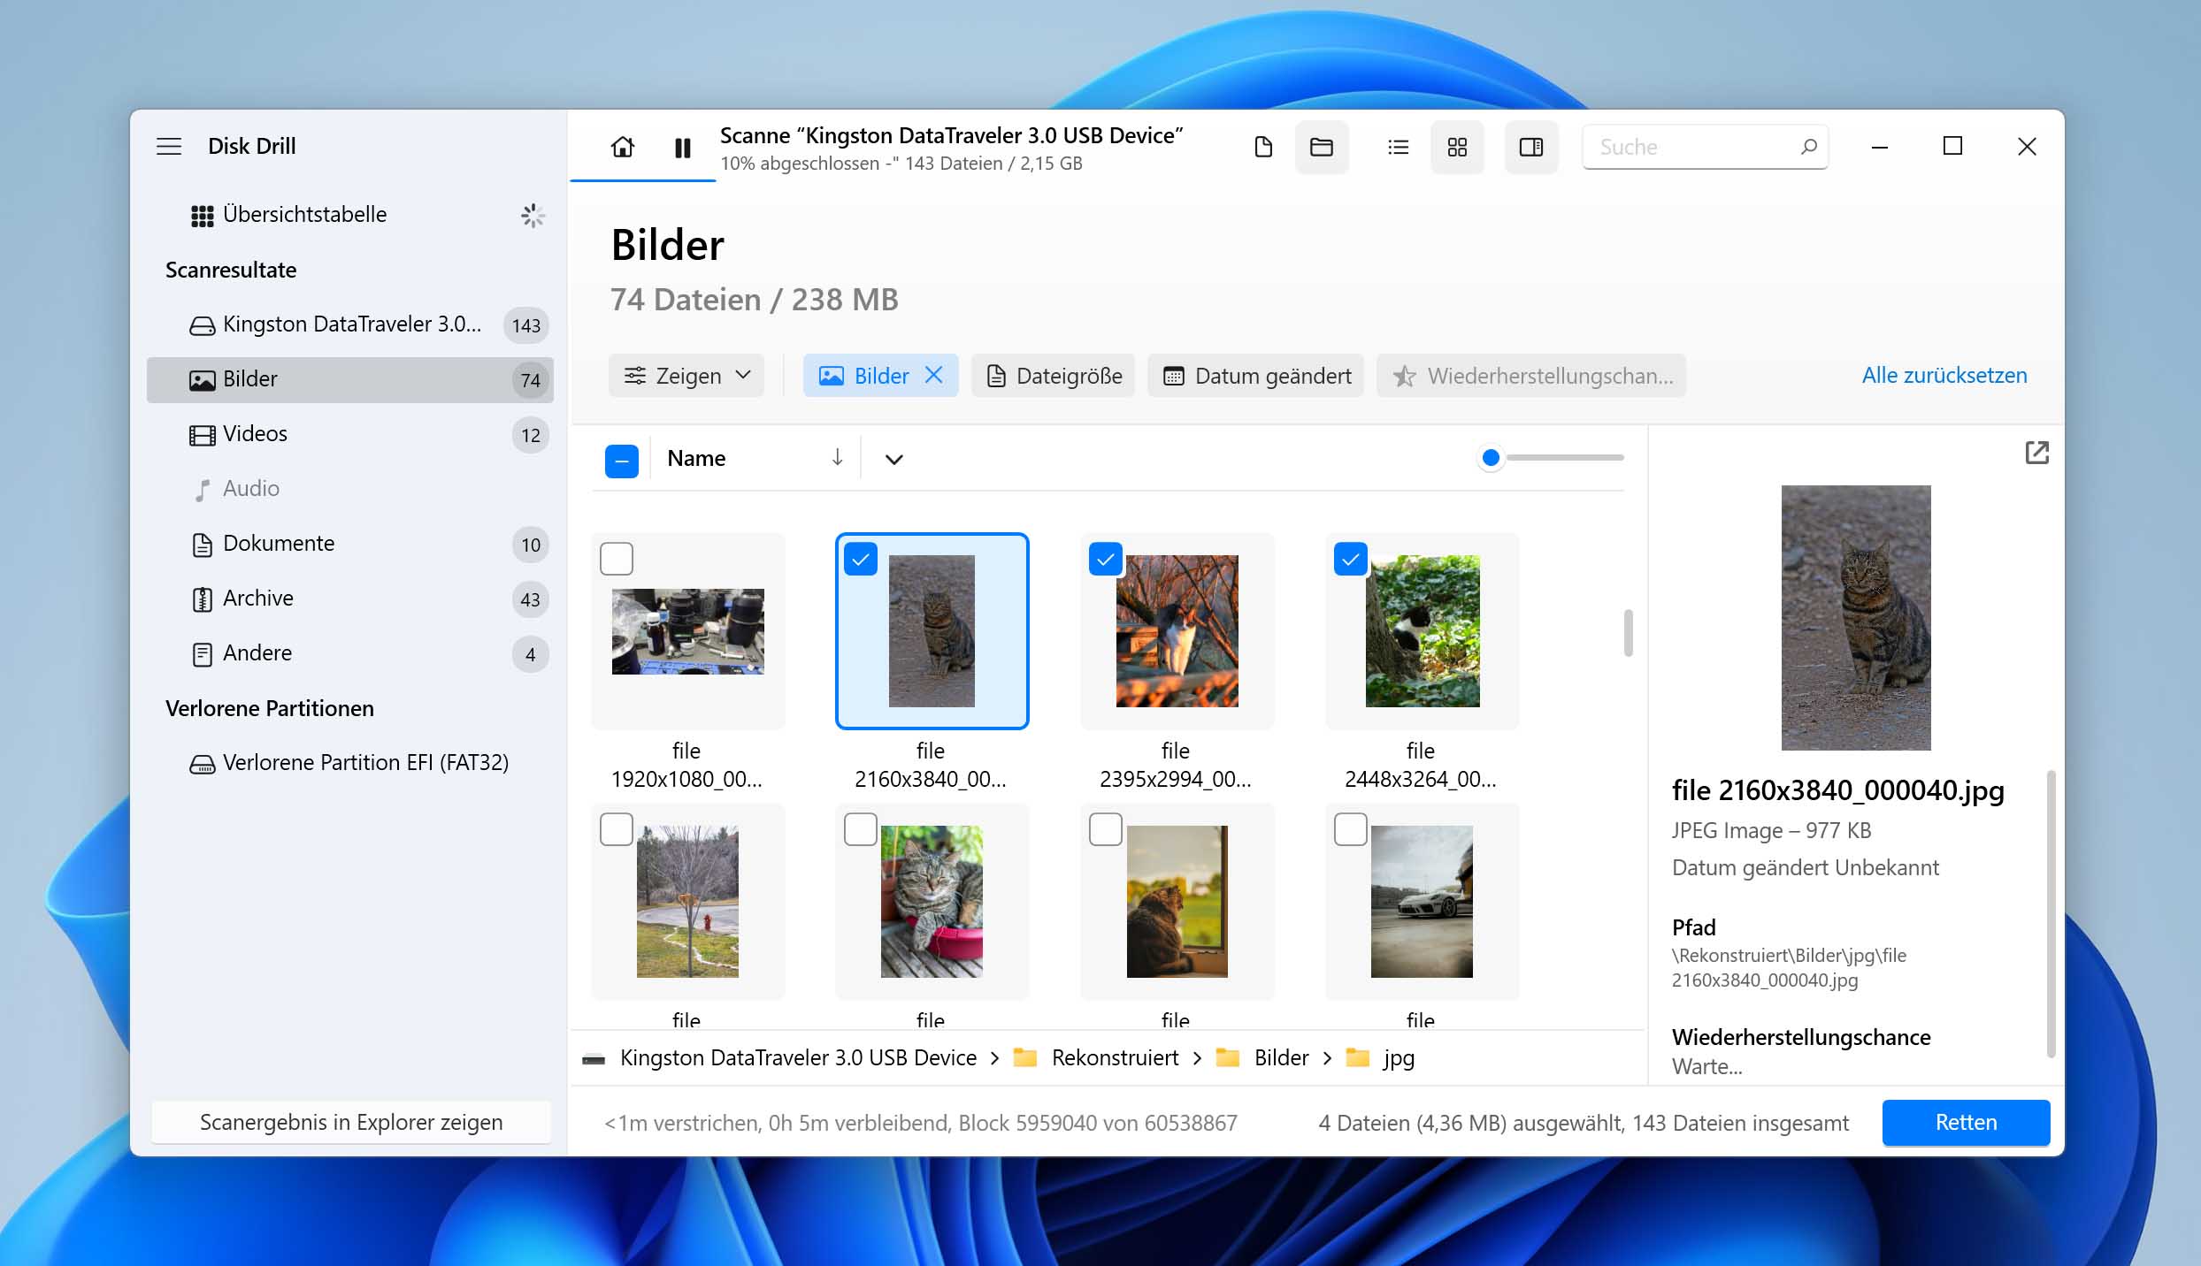The width and height of the screenshot is (2201, 1266).
Task: Click the Suche search field
Action: pos(1705,147)
